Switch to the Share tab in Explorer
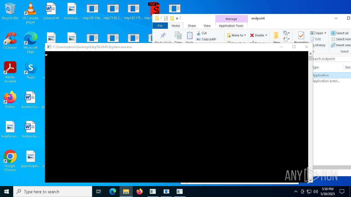Image resolution: width=351 pixels, height=197 pixels. click(x=192, y=26)
